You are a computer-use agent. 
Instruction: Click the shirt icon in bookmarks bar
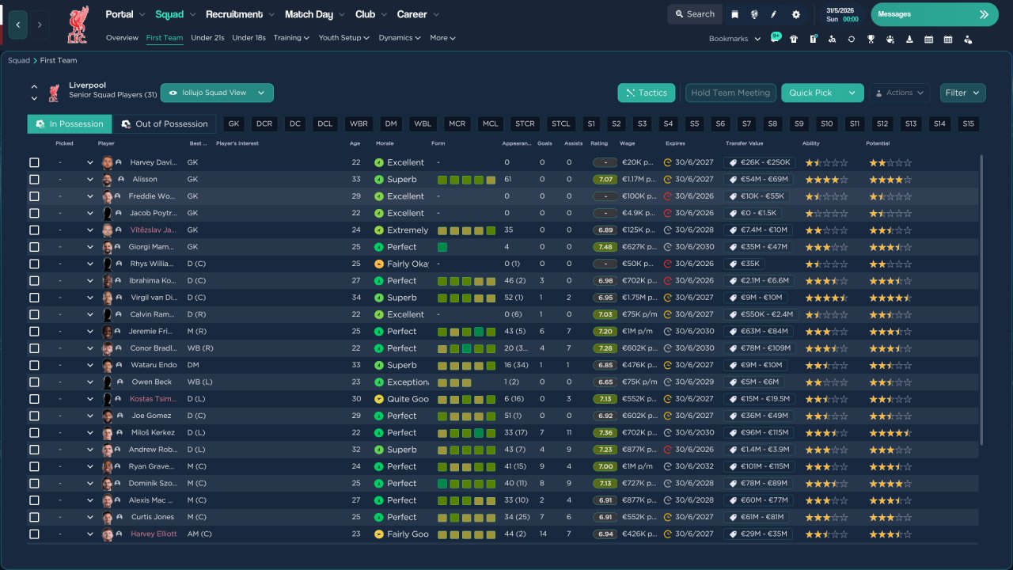(x=794, y=39)
